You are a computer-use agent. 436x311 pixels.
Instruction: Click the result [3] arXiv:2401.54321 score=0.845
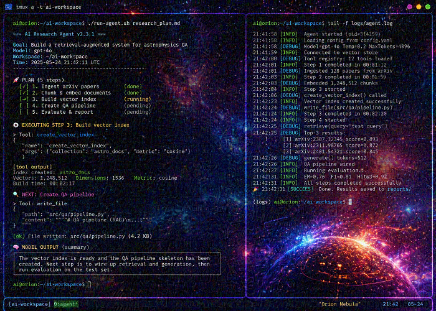[331, 152]
